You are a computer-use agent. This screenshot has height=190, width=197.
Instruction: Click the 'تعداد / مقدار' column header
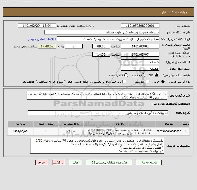click(46, 124)
